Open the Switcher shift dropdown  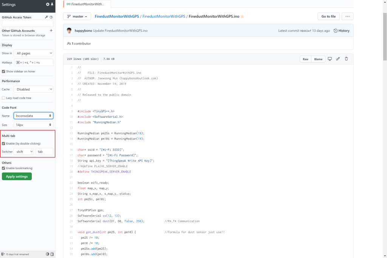24,151
